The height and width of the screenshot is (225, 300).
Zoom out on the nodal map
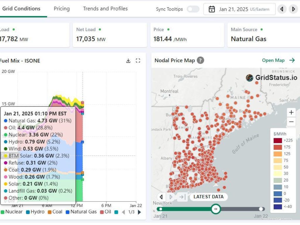pyautogui.click(x=291, y=122)
